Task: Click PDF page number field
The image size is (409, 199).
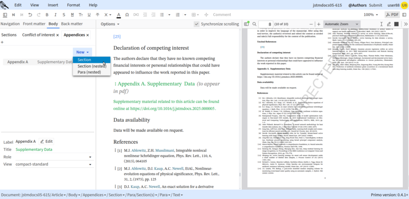Action: [265, 24]
